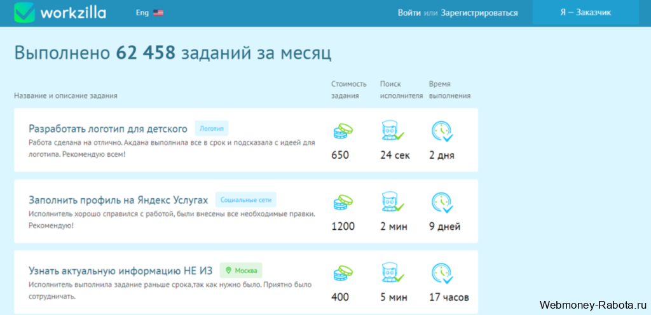The image size is (651, 315).
Task: Click performer search icon above 24 сек
Action: (392, 131)
